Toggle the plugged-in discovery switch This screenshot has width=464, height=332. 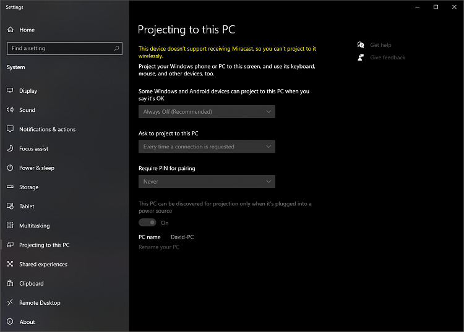(x=147, y=223)
